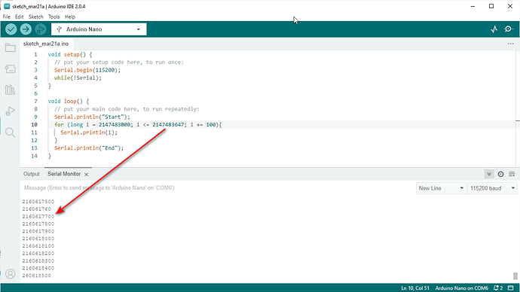Toggle timestamp clock icon in Serial Monitor
Viewport: 520px width, 292px height.
500,174
